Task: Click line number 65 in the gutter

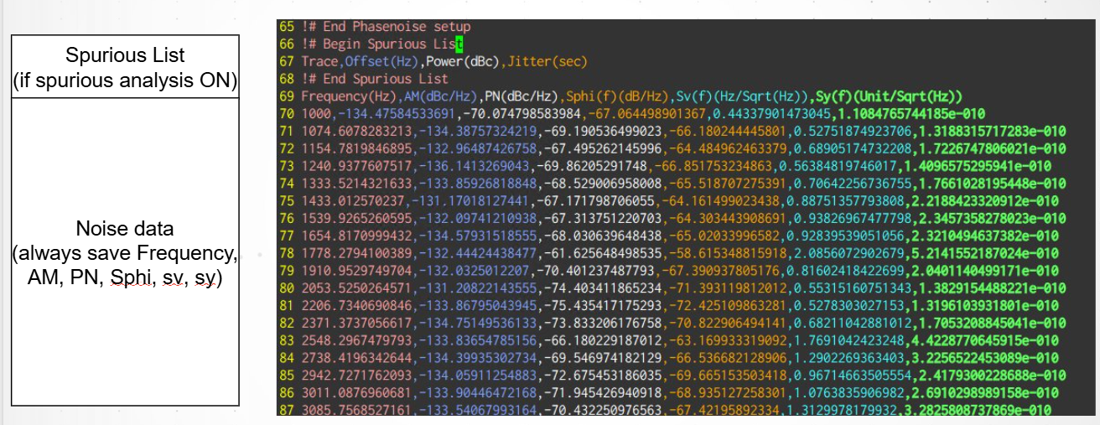Action: [286, 27]
